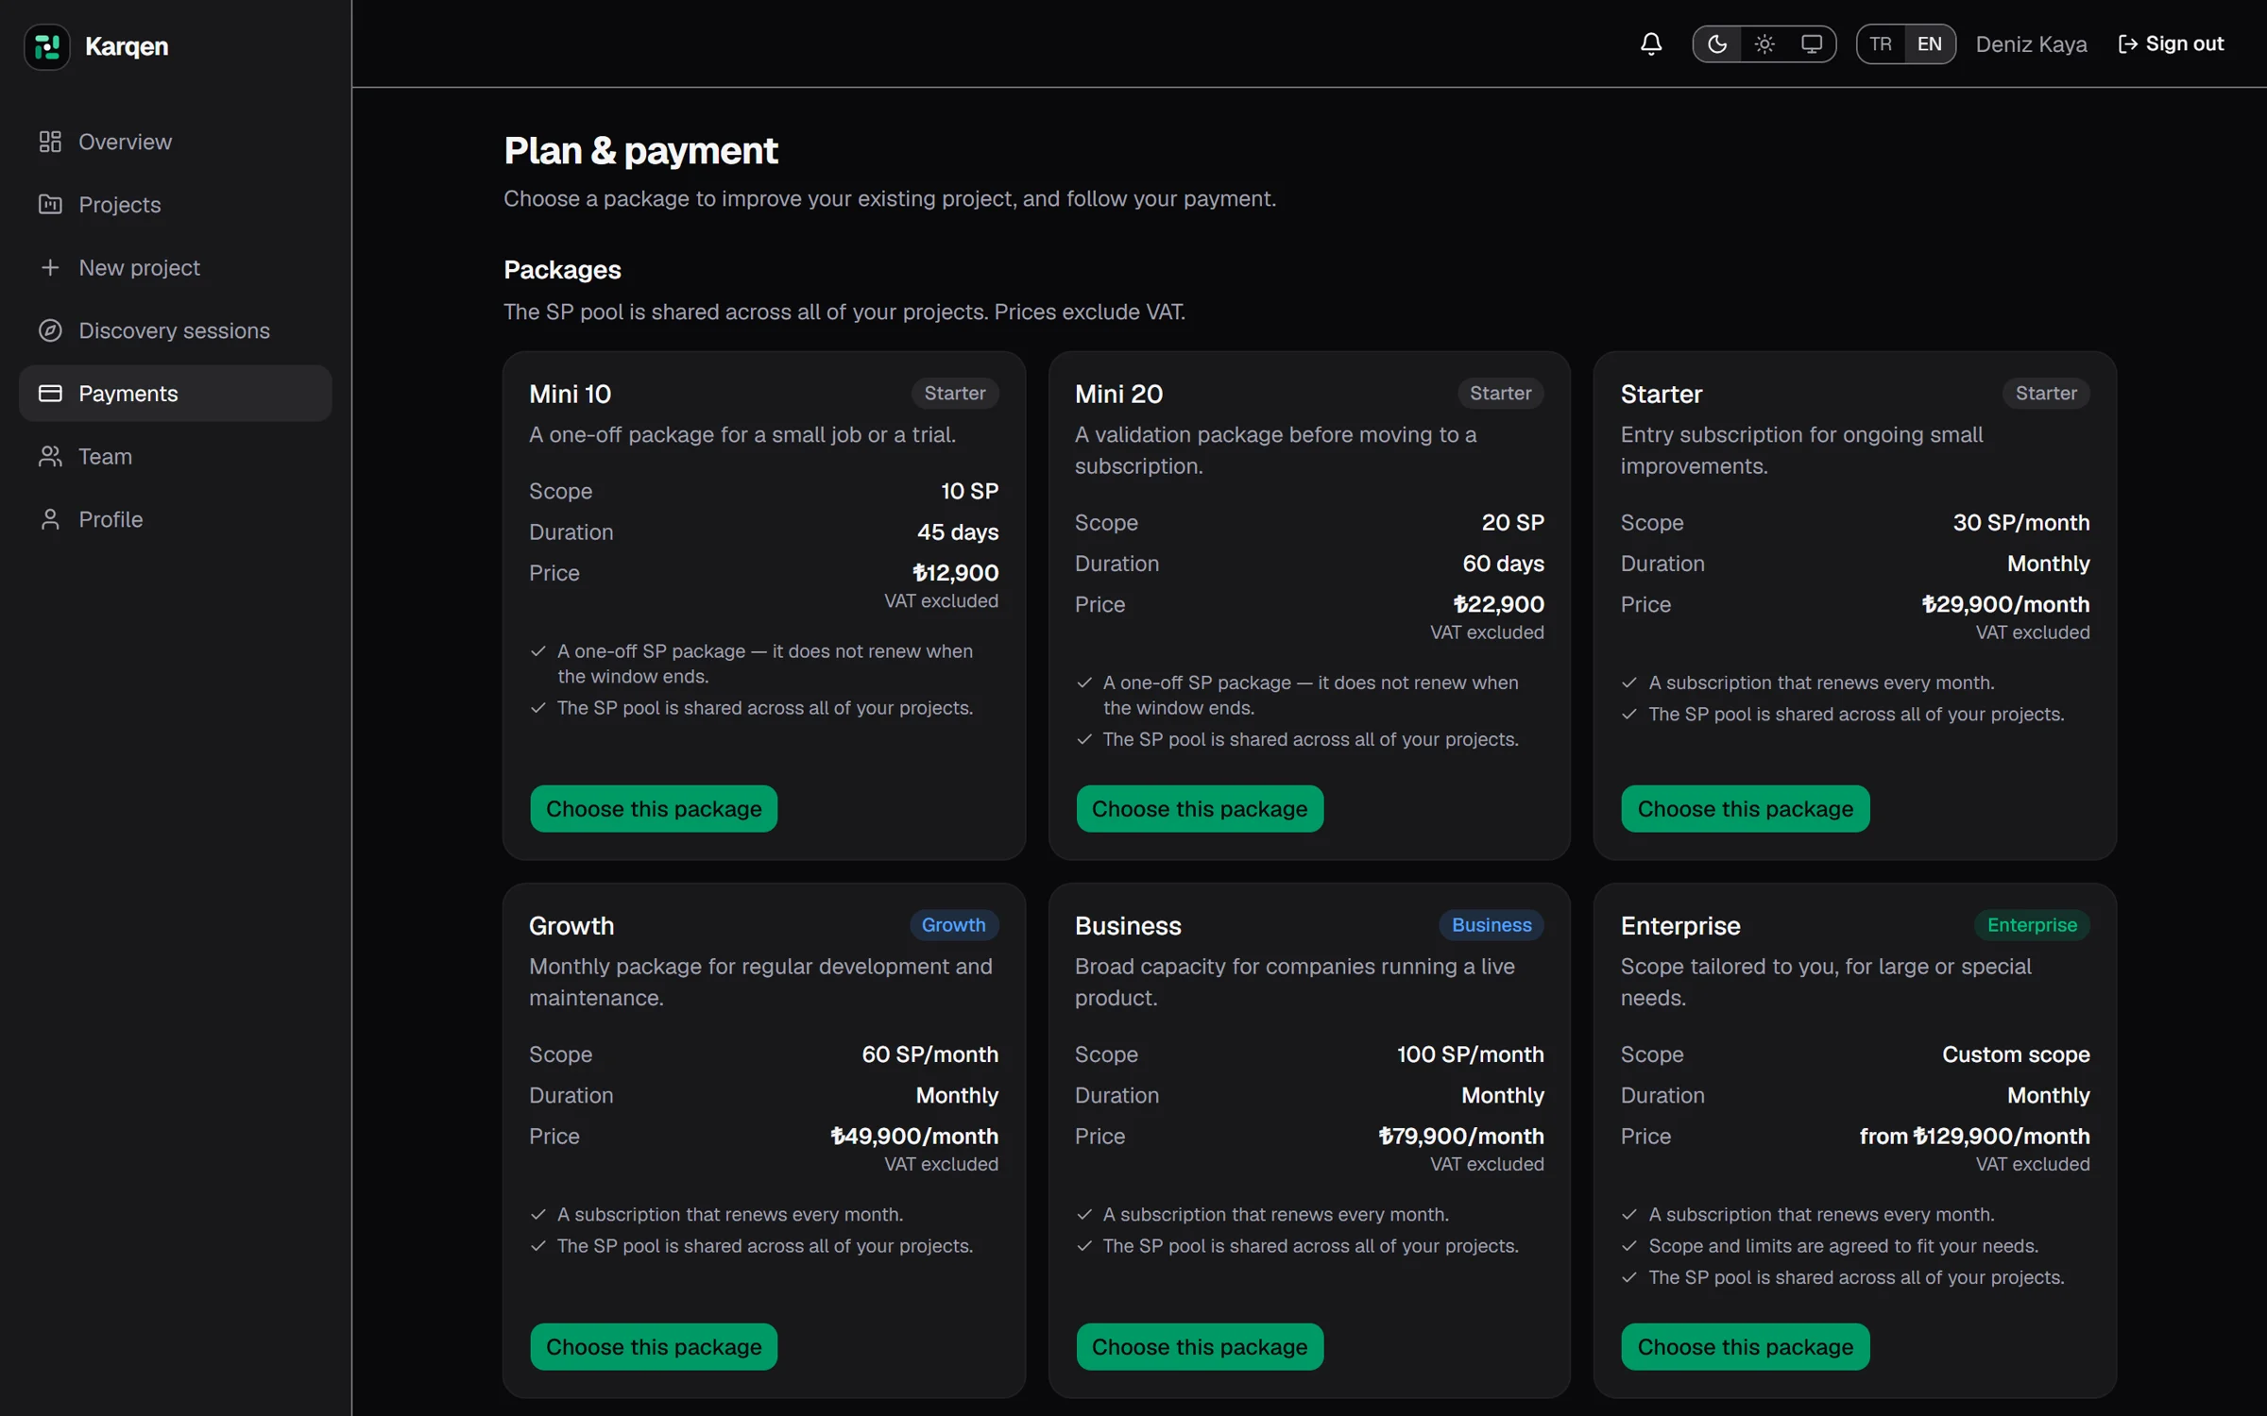Open Overview in the sidebar

click(x=176, y=142)
